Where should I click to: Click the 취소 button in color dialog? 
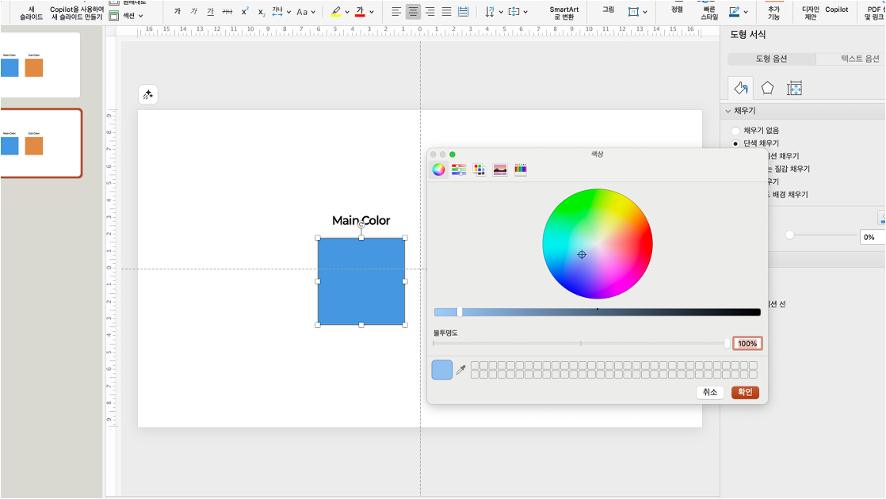(x=709, y=392)
